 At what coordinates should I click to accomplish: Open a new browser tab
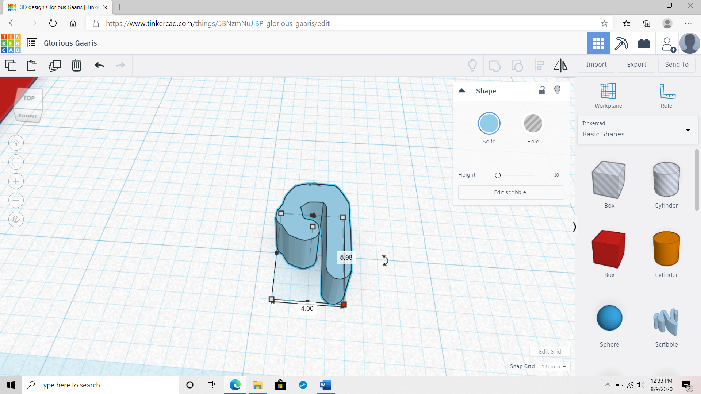pyautogui.click(x=120, y=7)
